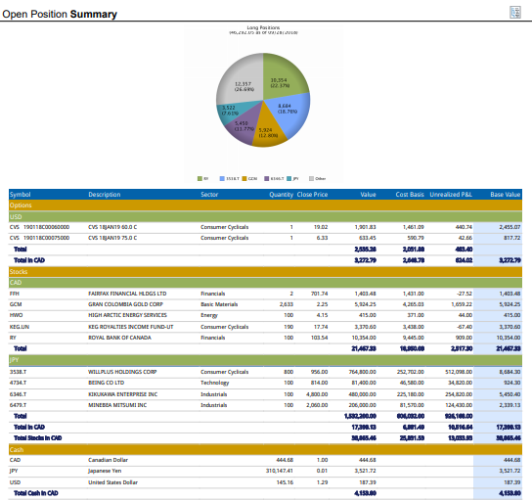This screenshot has height=501, width=532.
Task: Select HIGH ARCTIC ENERGY SERVICES description
Action: 127,315
